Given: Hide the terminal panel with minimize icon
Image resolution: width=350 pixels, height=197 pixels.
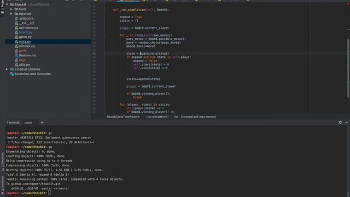Looking at the screenshot, I should pyautogui.click(x=346, y=123).
